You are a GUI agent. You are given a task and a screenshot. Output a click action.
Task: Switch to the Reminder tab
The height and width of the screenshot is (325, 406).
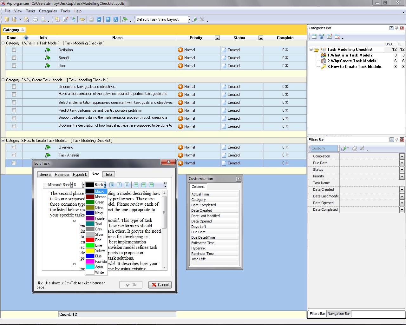[x=62, y=175]
